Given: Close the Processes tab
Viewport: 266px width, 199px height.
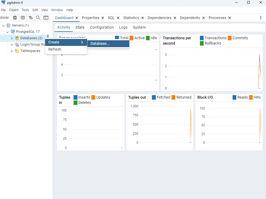Looking at the screenshot, I should (230, 18).
